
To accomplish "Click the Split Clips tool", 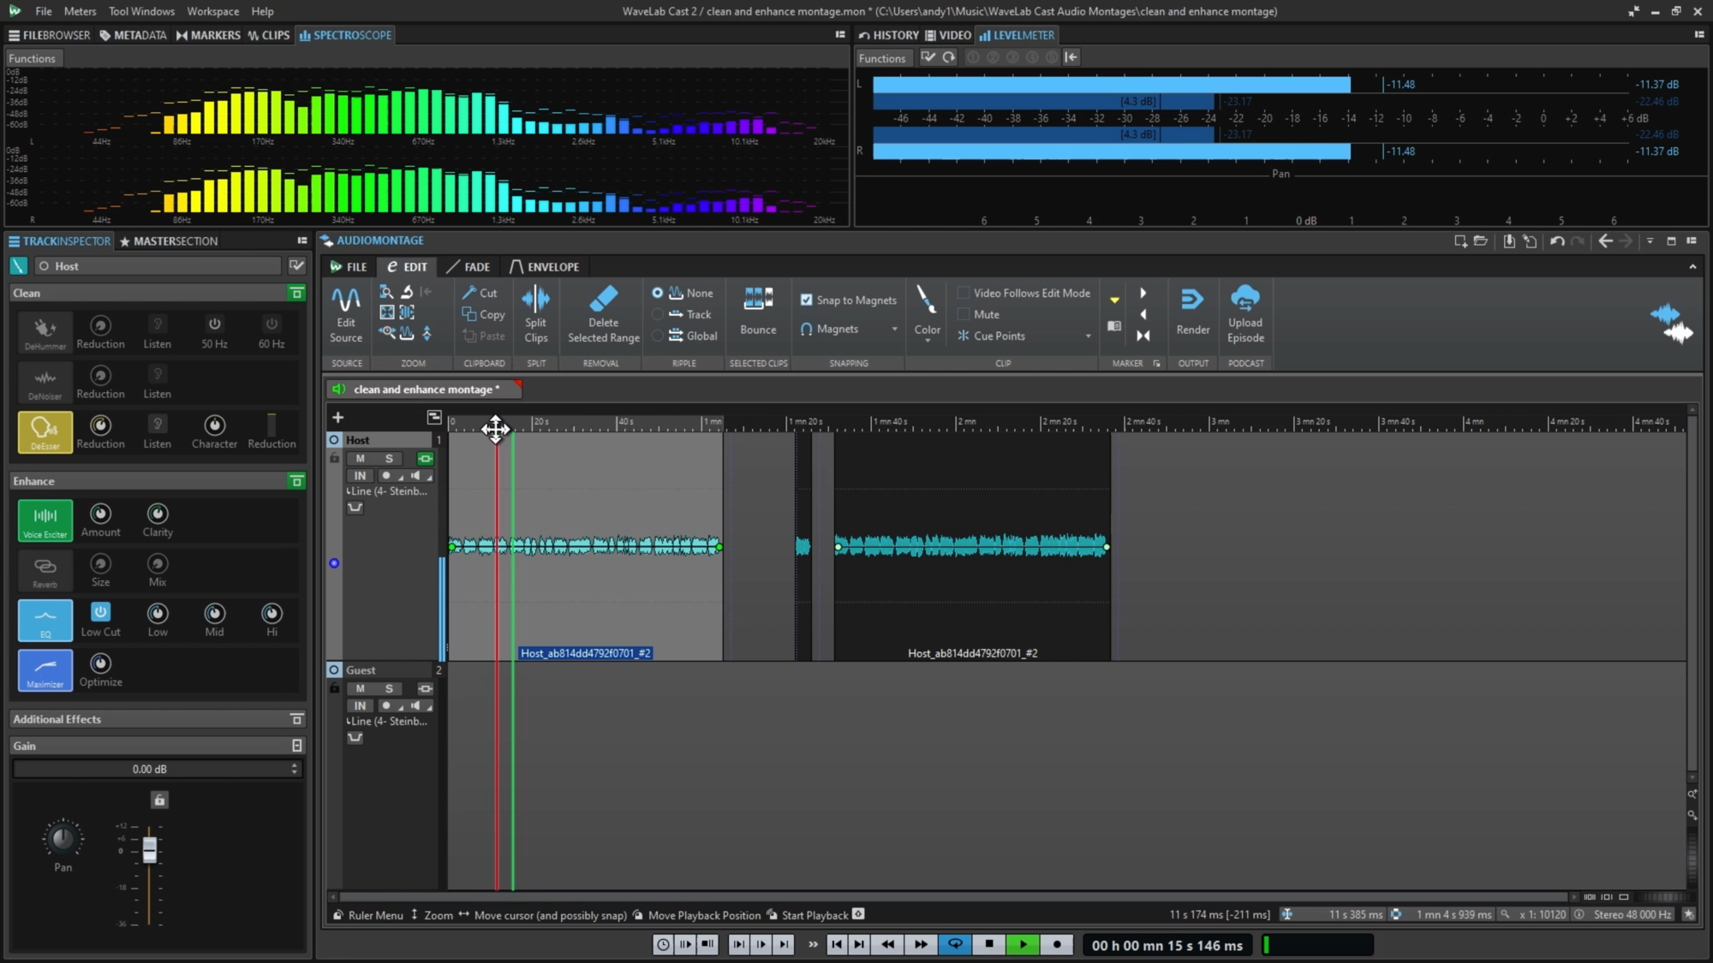I will (x=536, y=313).
